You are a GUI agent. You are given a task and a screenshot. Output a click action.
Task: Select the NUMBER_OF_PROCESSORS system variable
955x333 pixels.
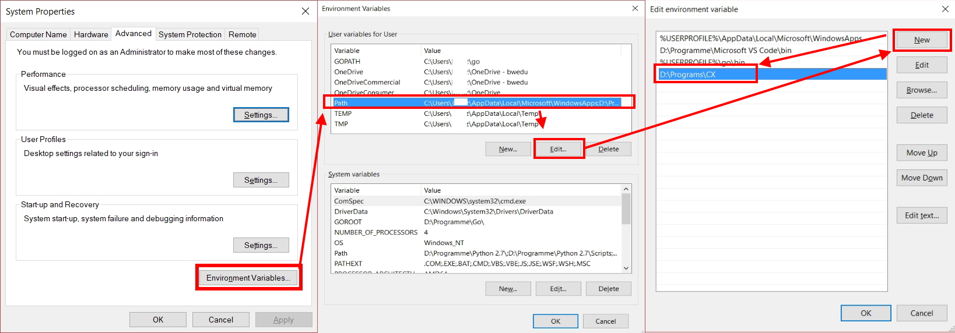pyautogui.click(x=476, y=232)
